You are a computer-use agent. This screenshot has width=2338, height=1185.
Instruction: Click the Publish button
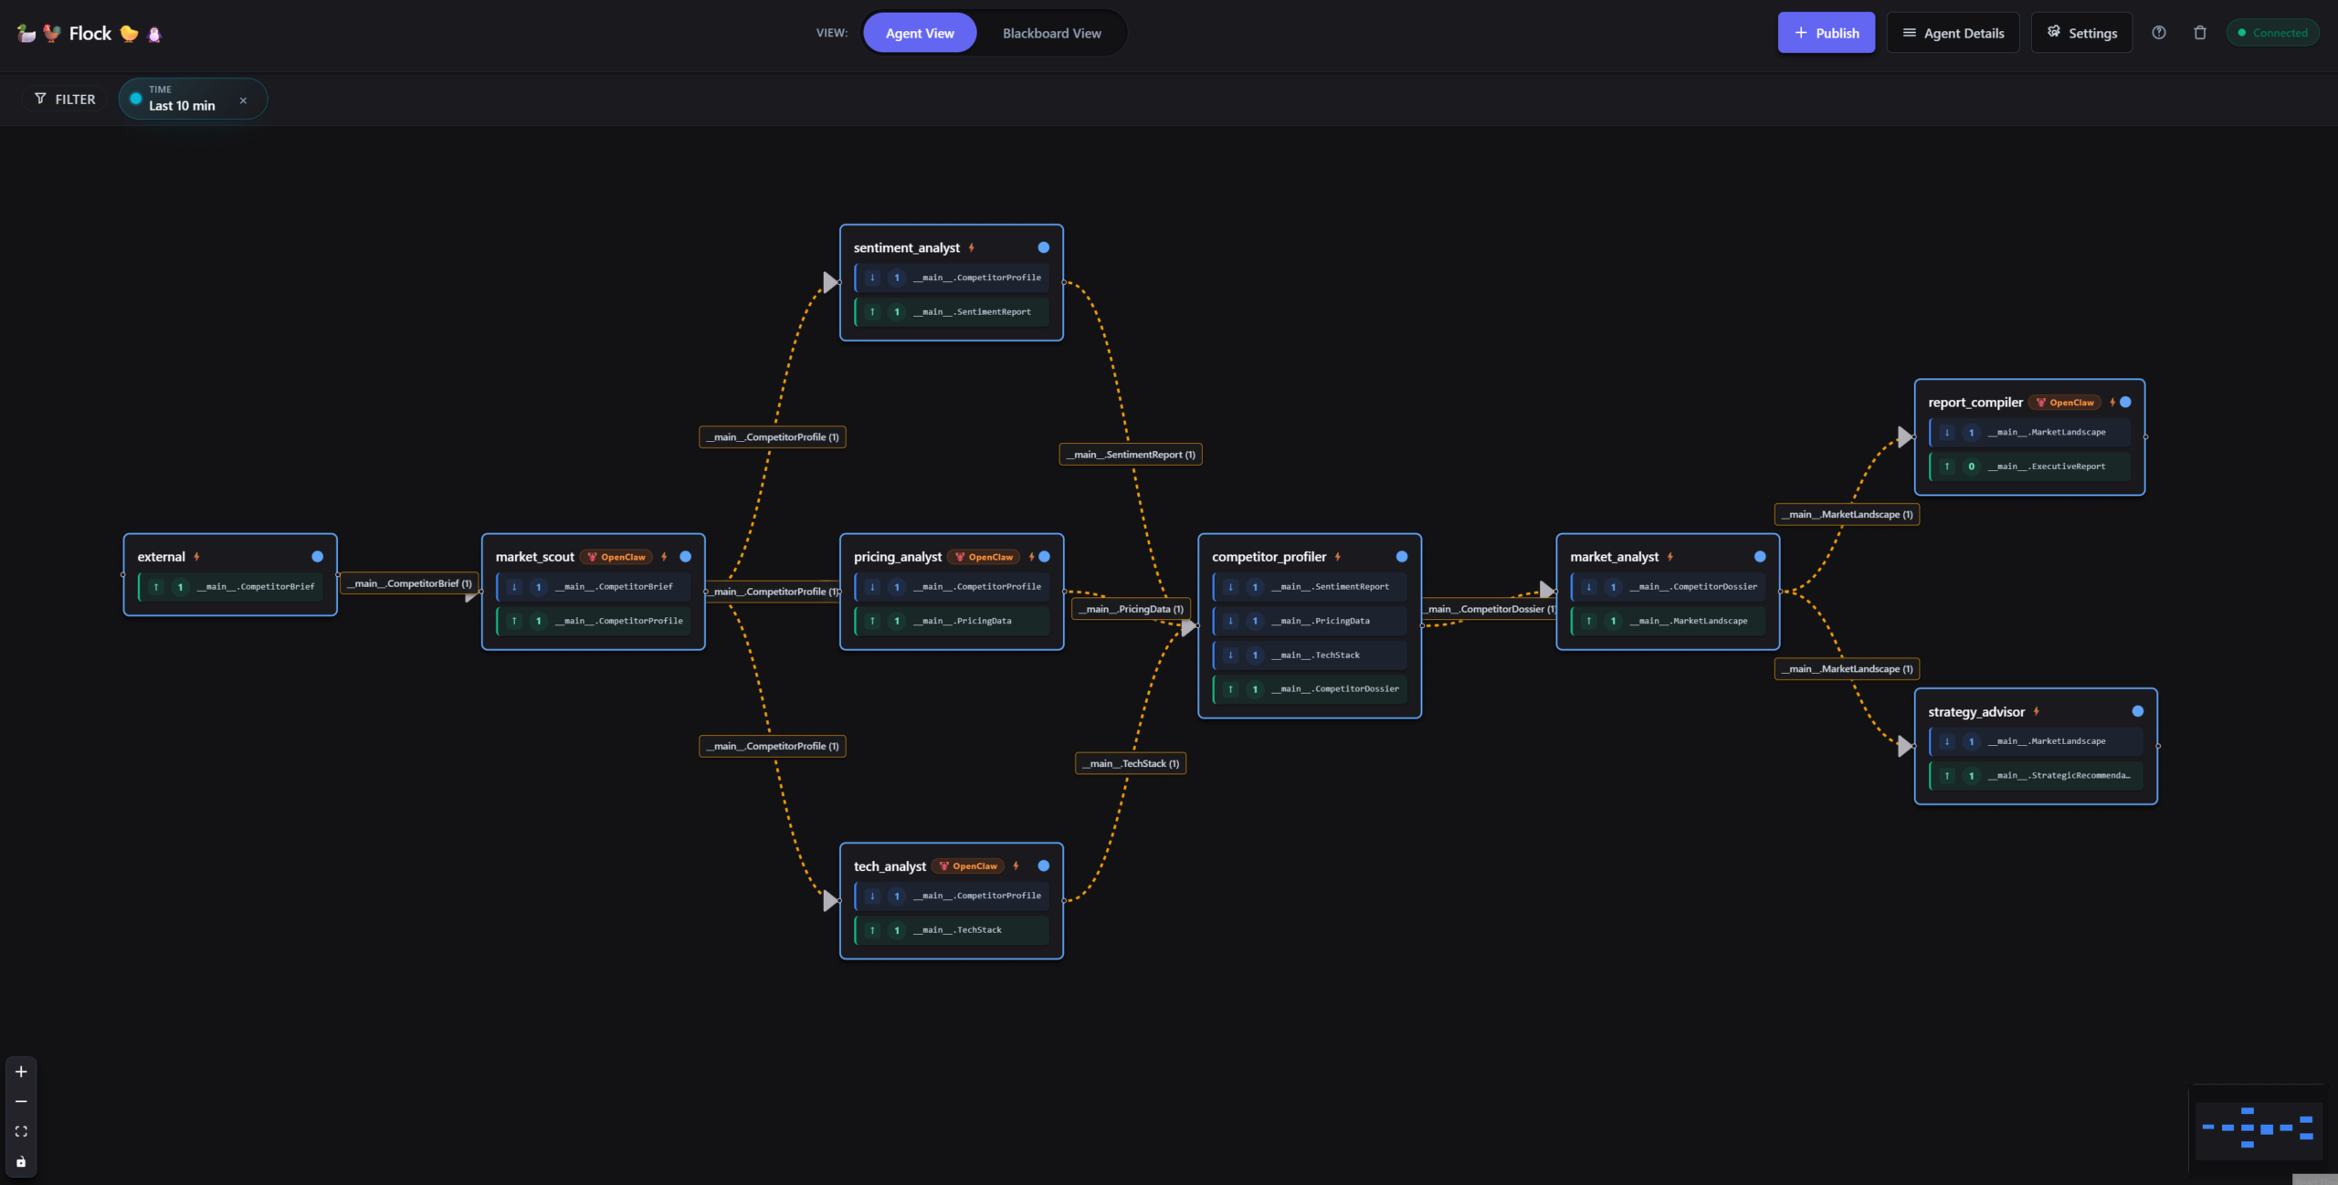point(1826,33)
